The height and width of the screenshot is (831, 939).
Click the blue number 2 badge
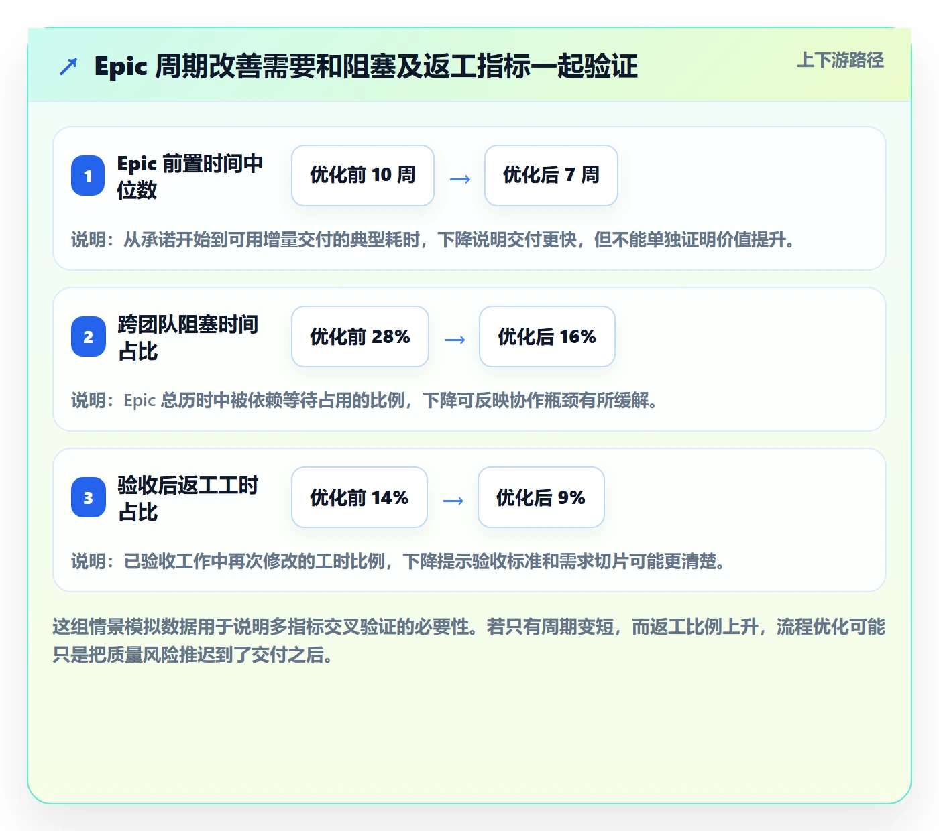click(x=88, y=337)
